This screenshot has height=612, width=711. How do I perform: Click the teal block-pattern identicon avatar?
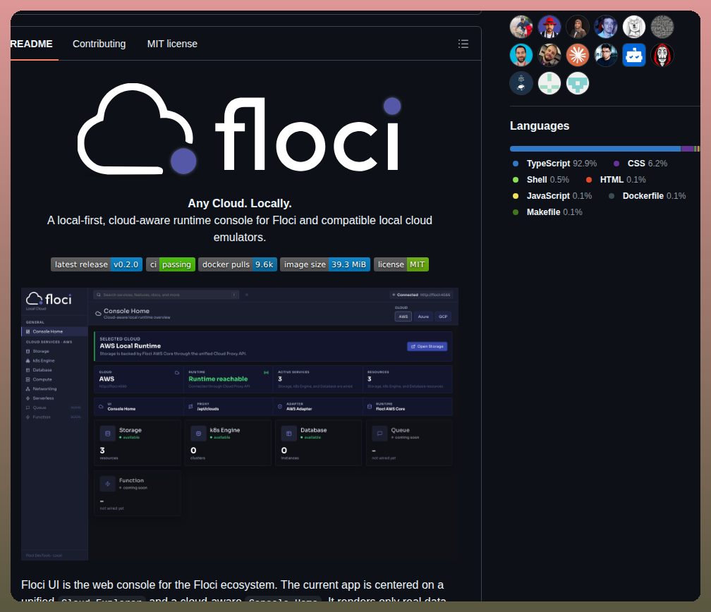click(x=577, y=83)
